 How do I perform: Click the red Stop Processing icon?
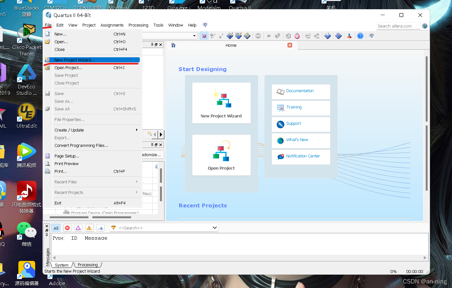(258, 36)
